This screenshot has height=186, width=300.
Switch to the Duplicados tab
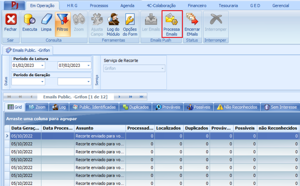pos(135,107)
